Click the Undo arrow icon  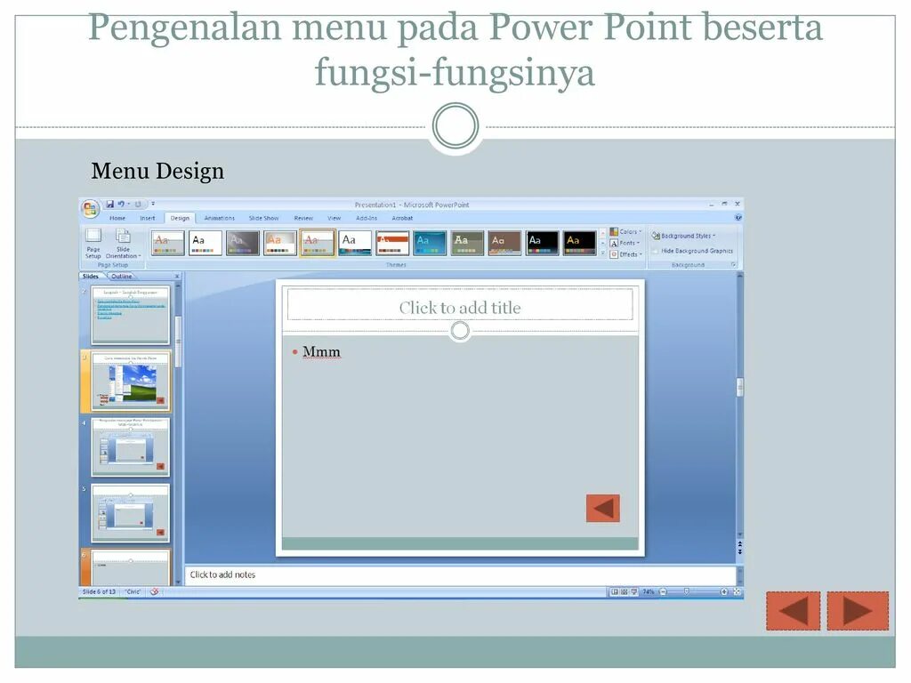pyautogui.click(x=121, y=204)
